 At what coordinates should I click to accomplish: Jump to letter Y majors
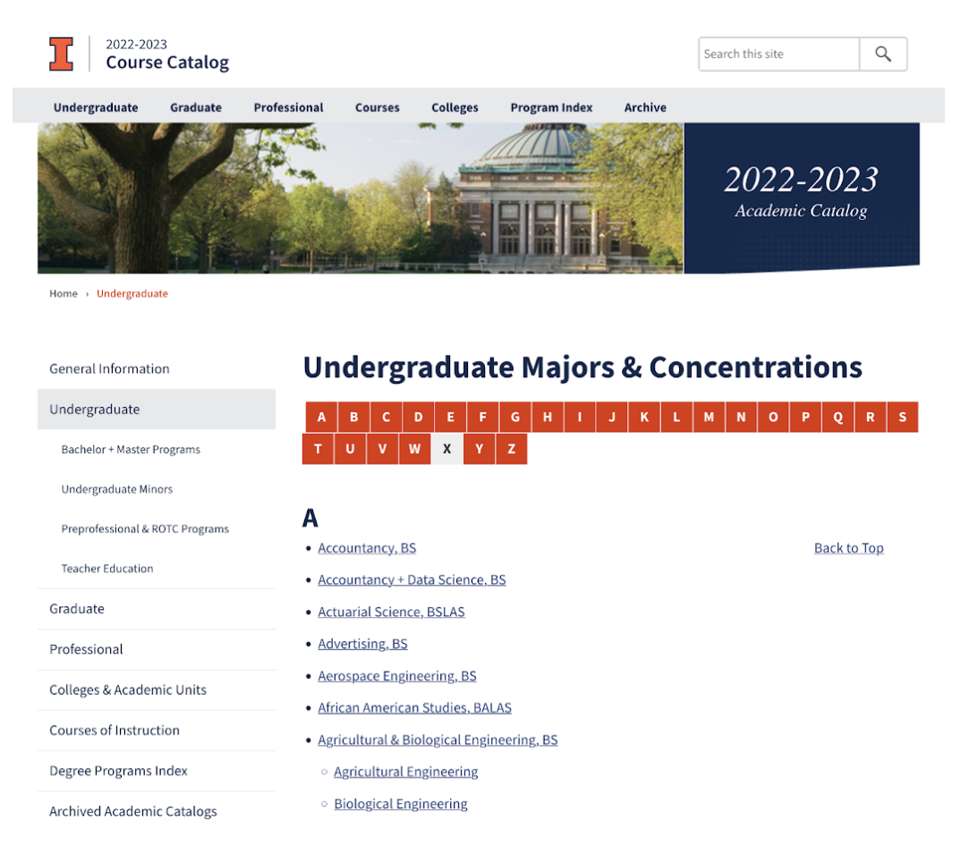[480, 449]
